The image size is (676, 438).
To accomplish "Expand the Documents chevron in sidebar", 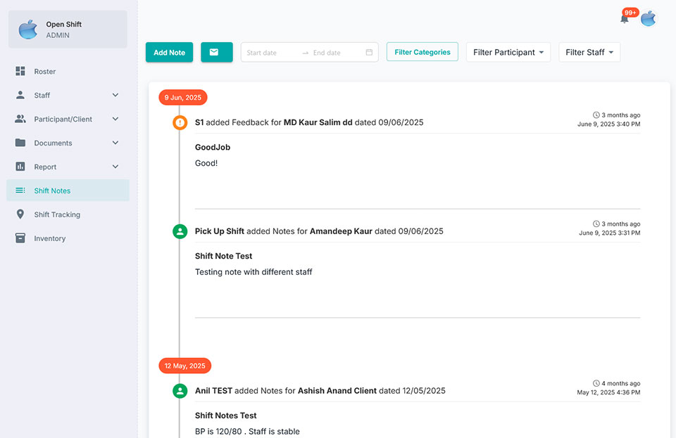I will (x=115, y=143).
